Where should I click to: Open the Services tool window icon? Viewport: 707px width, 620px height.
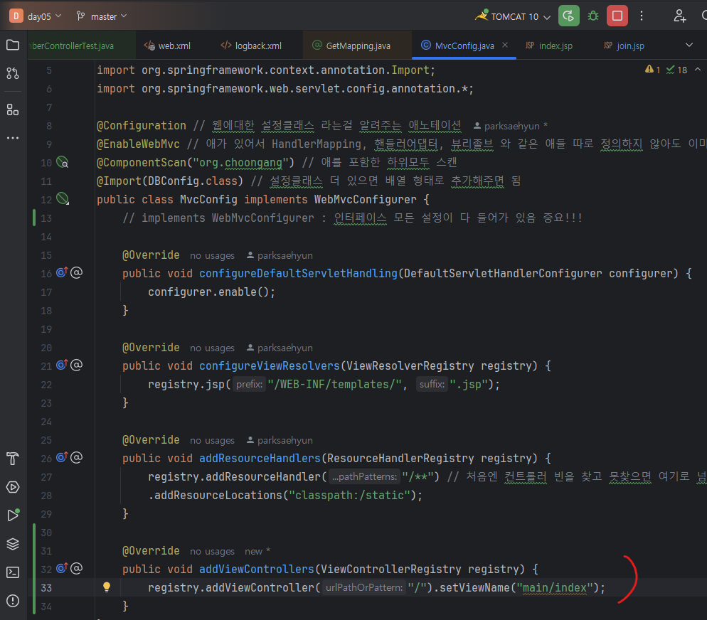pyautogui.click(x=13, y=487)
